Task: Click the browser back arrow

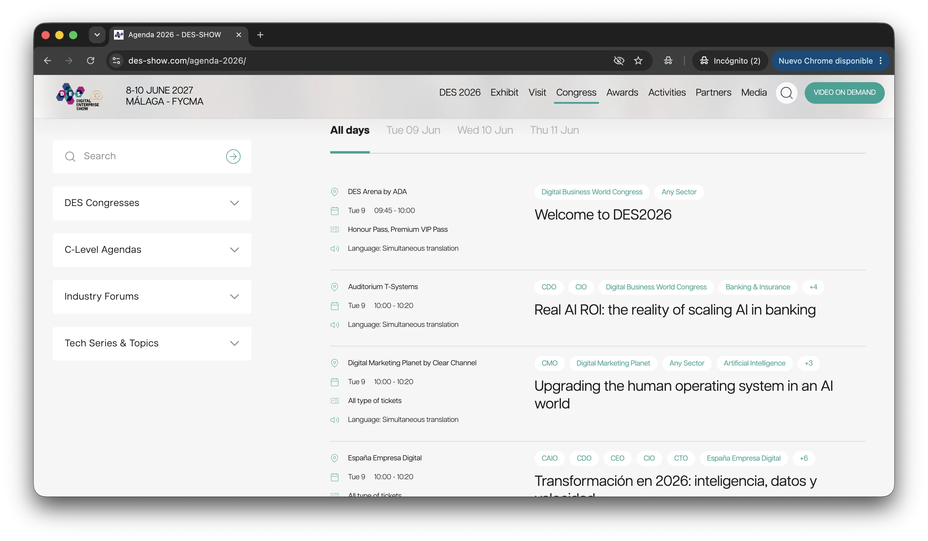Action: coord(47,61)
